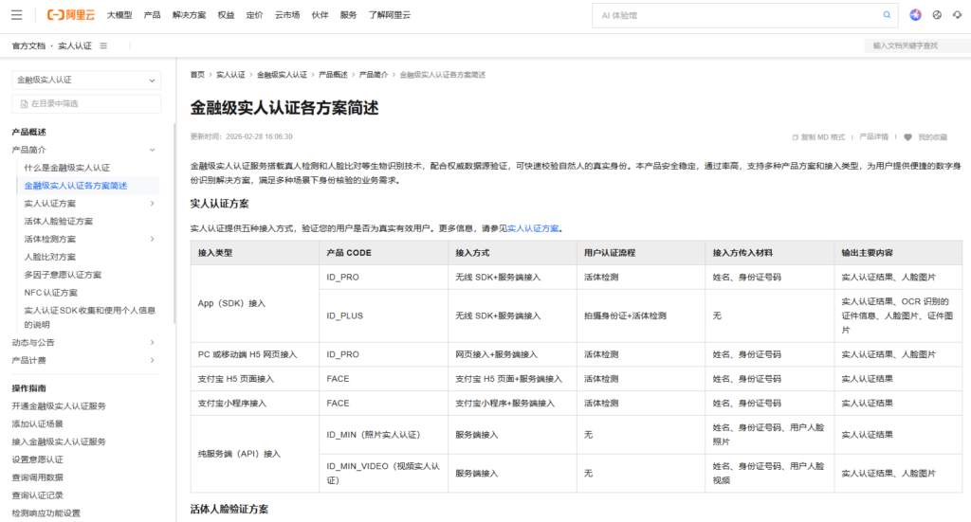Click the headset customer service icon
This screenshot has width=971, height=522.
[958, 15]
